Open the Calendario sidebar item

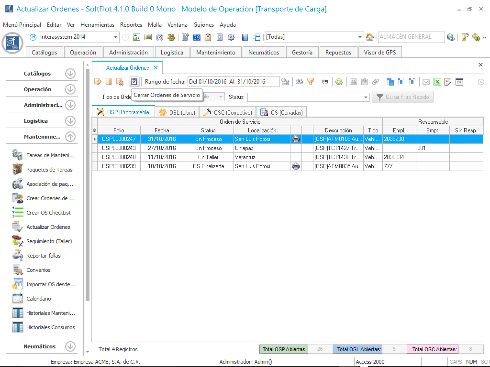point(38,299)
